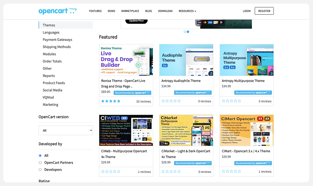Click CiWeb Multipurpose Opencart title
The image size is (313, 186).
(124, 154)
